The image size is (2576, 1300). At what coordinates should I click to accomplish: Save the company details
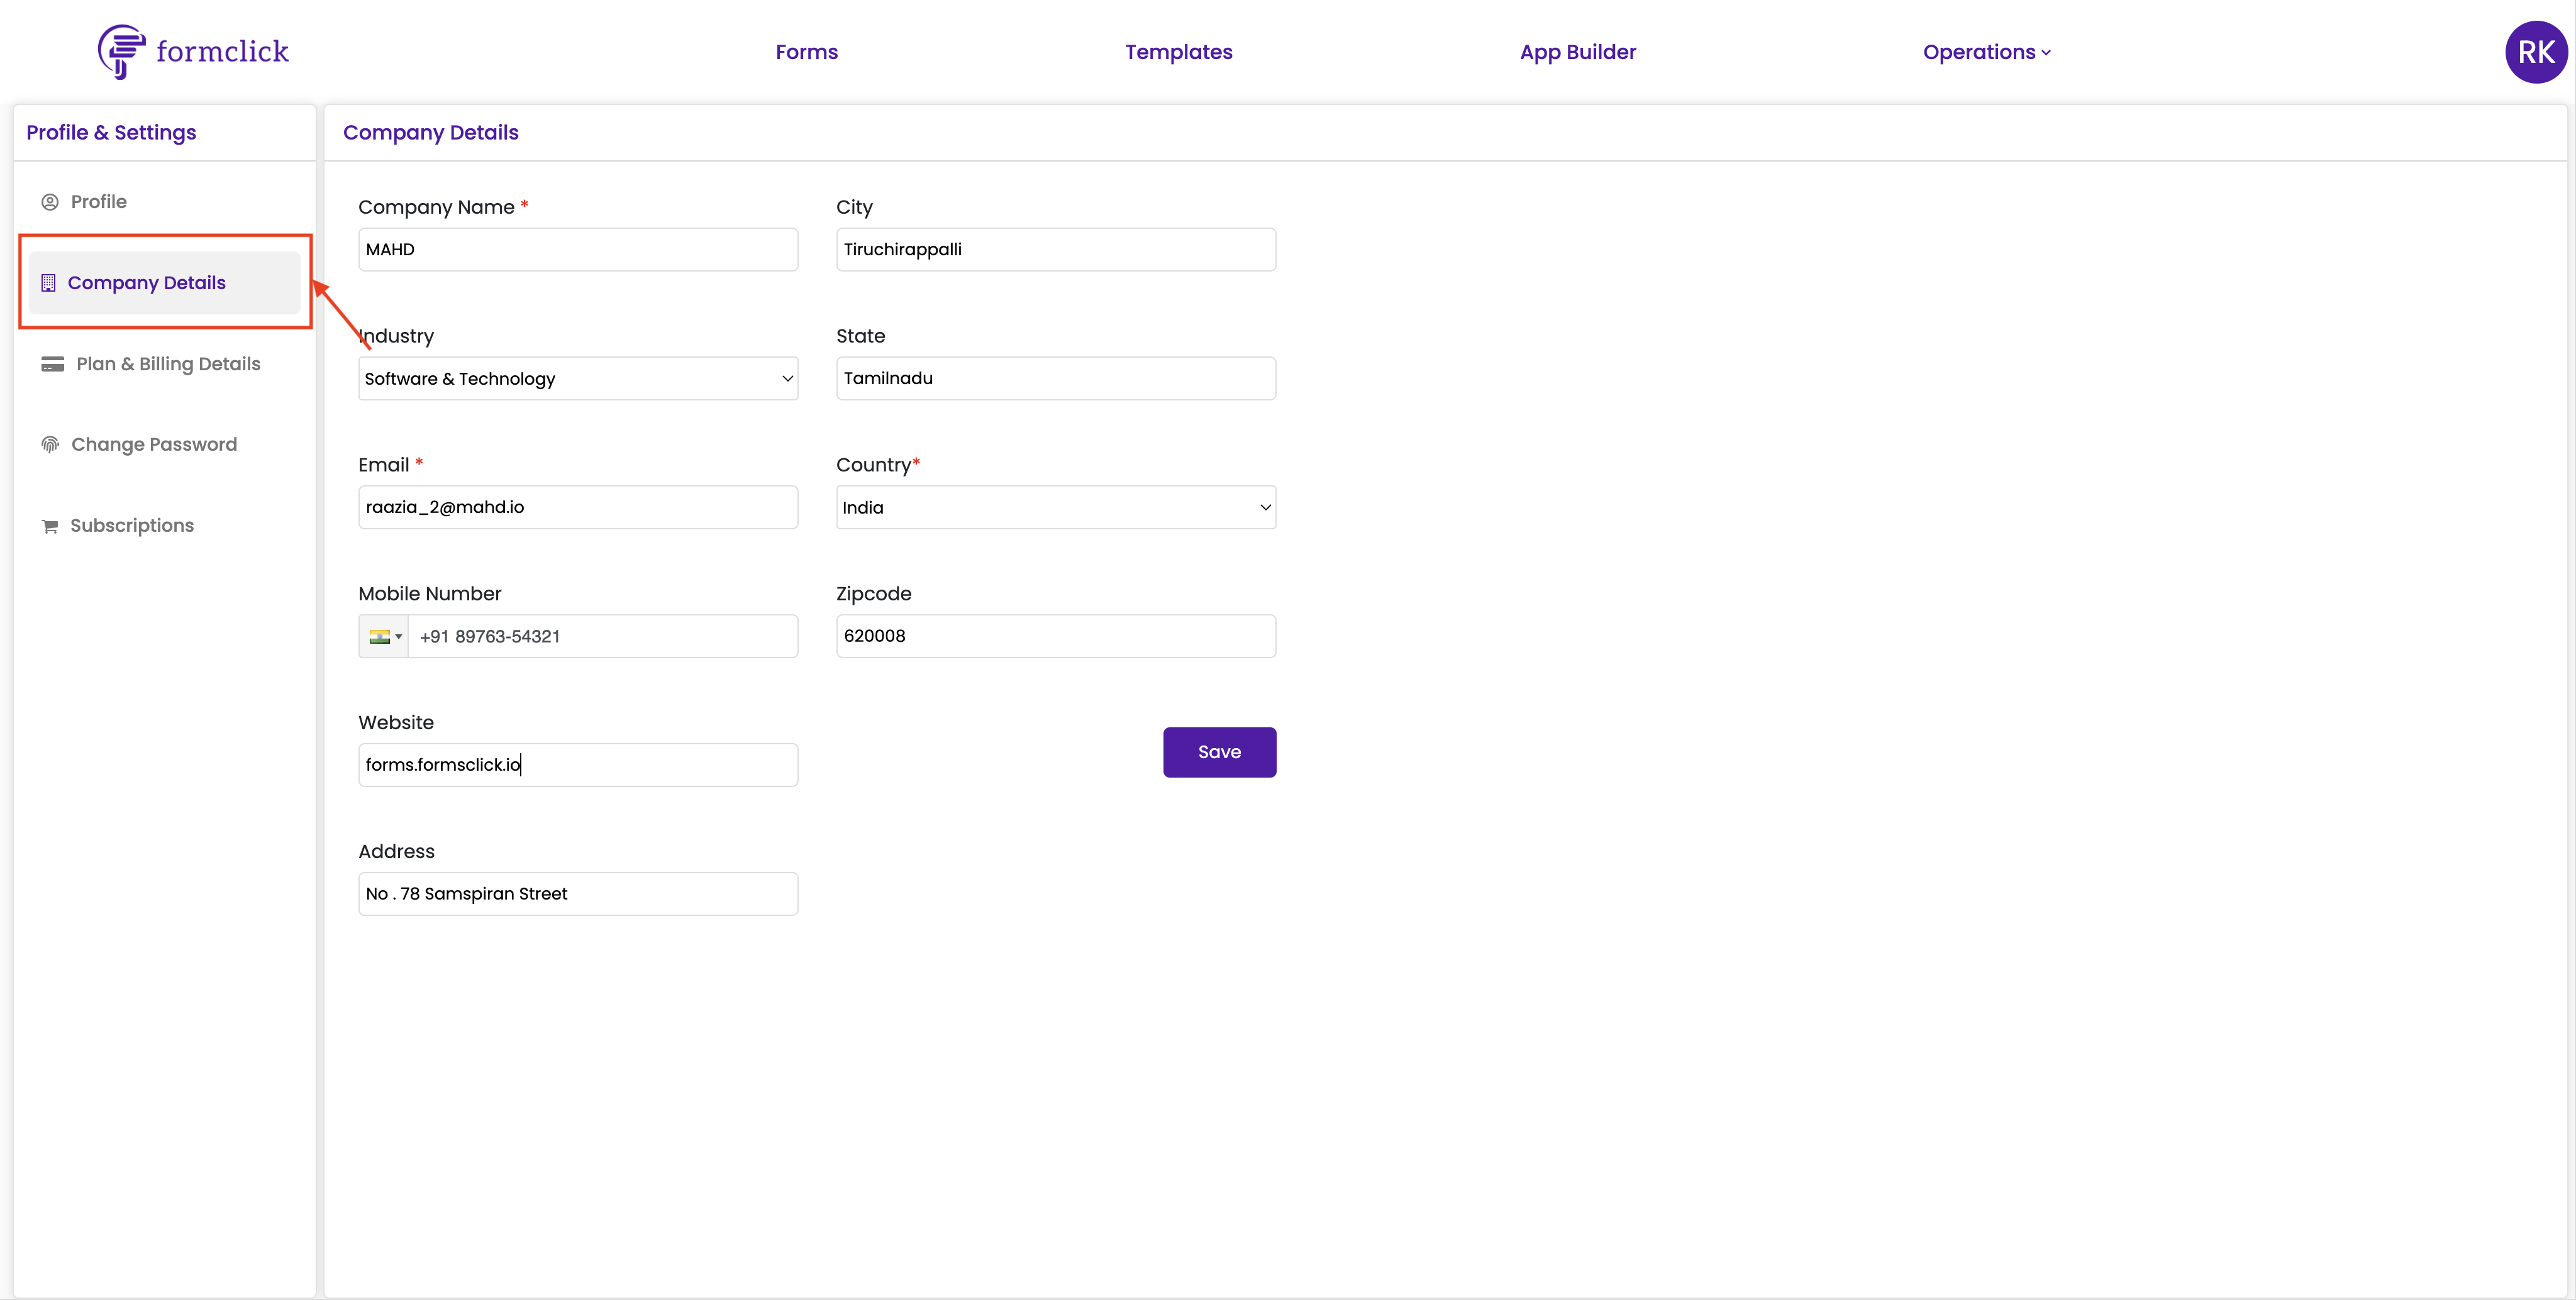pos(1219,751)
